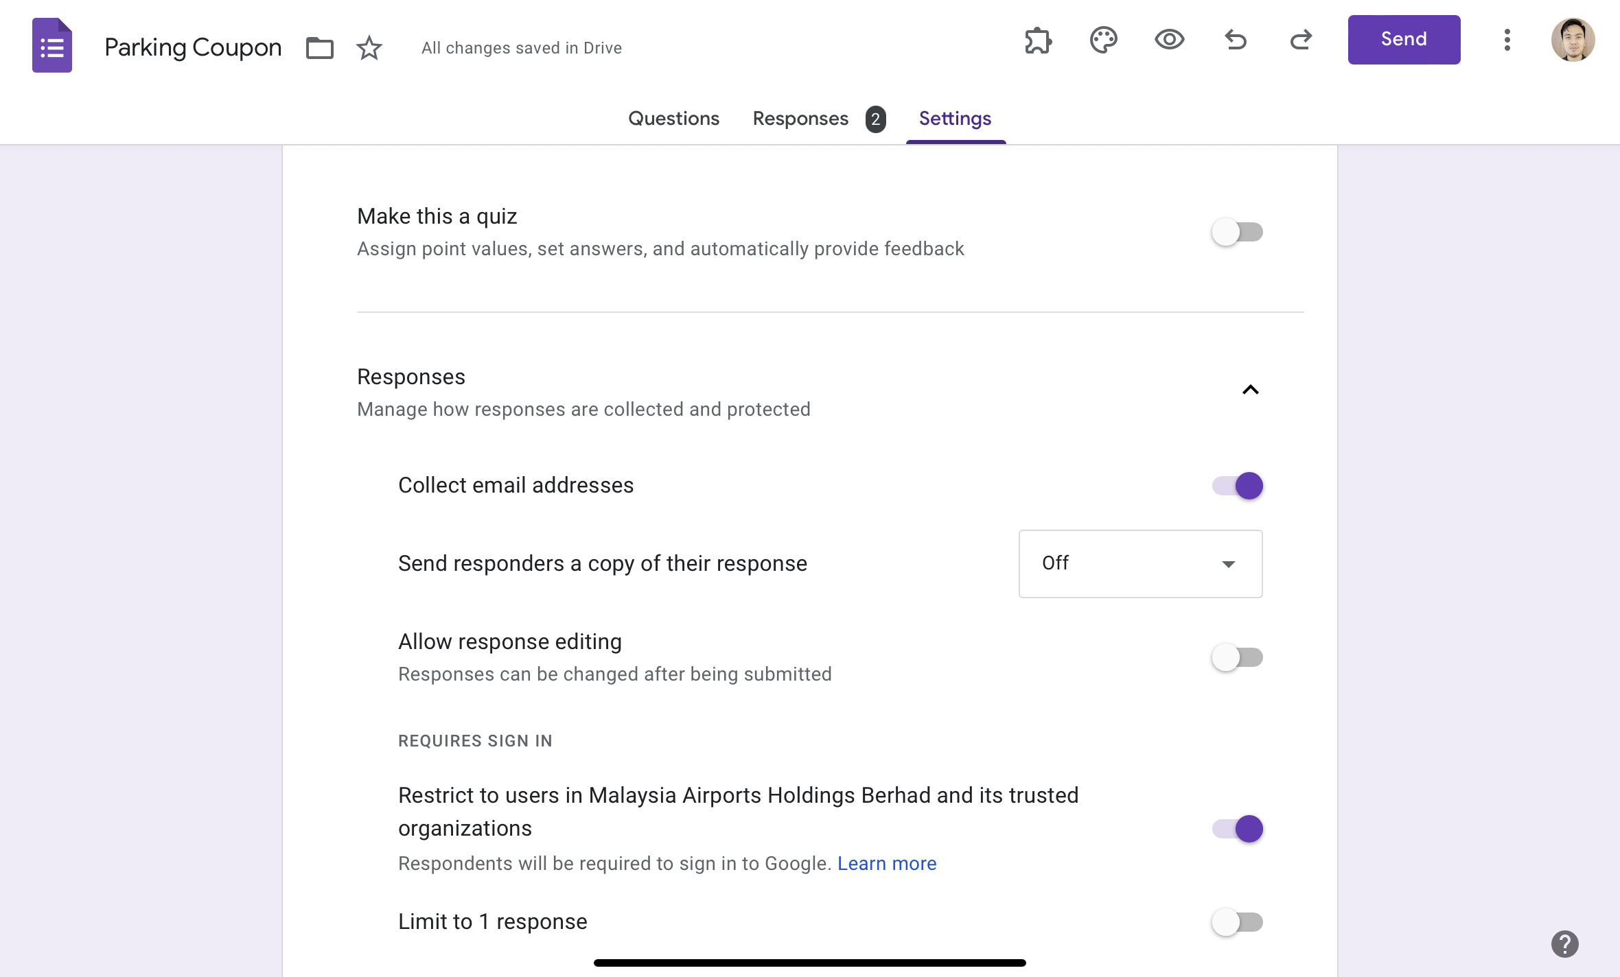1620x977 pixels.
Task: Open the Add-ons puzzle icon
Action: pos(1037,40)
